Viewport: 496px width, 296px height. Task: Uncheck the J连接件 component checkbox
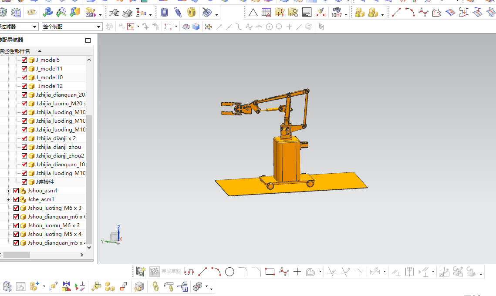point(24,182)
